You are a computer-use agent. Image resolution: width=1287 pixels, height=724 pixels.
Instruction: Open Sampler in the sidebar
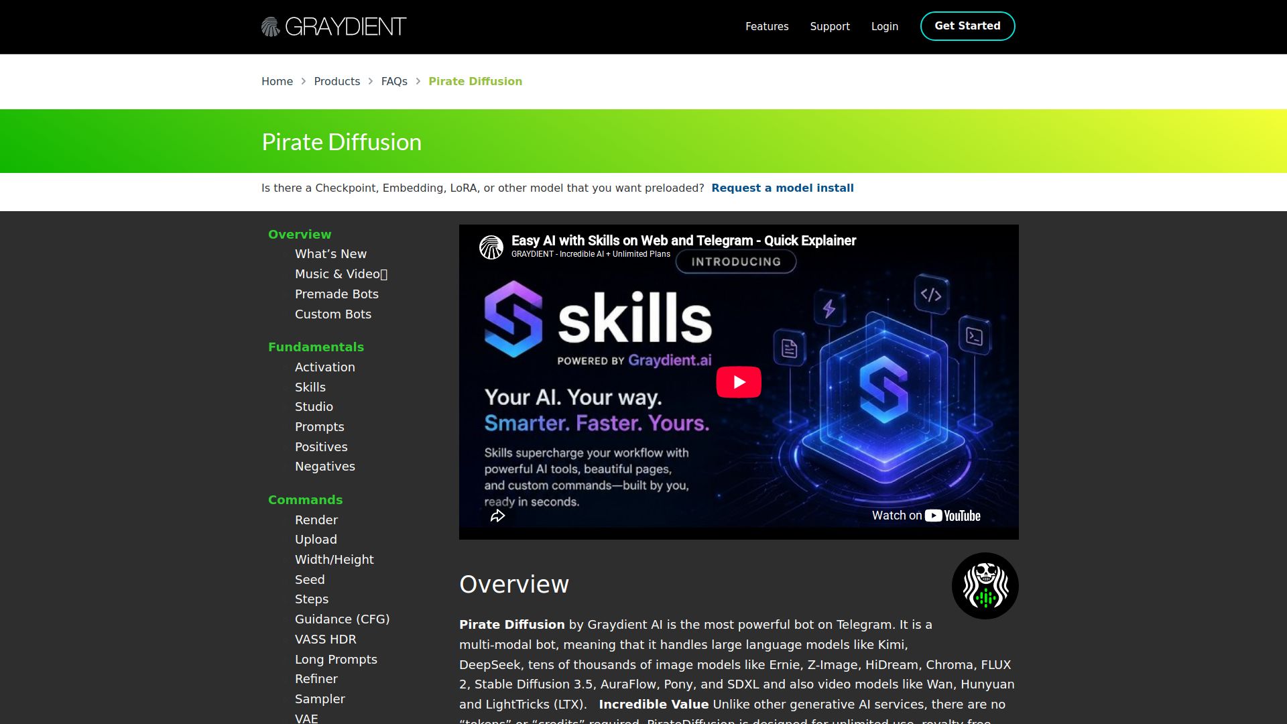320,699
